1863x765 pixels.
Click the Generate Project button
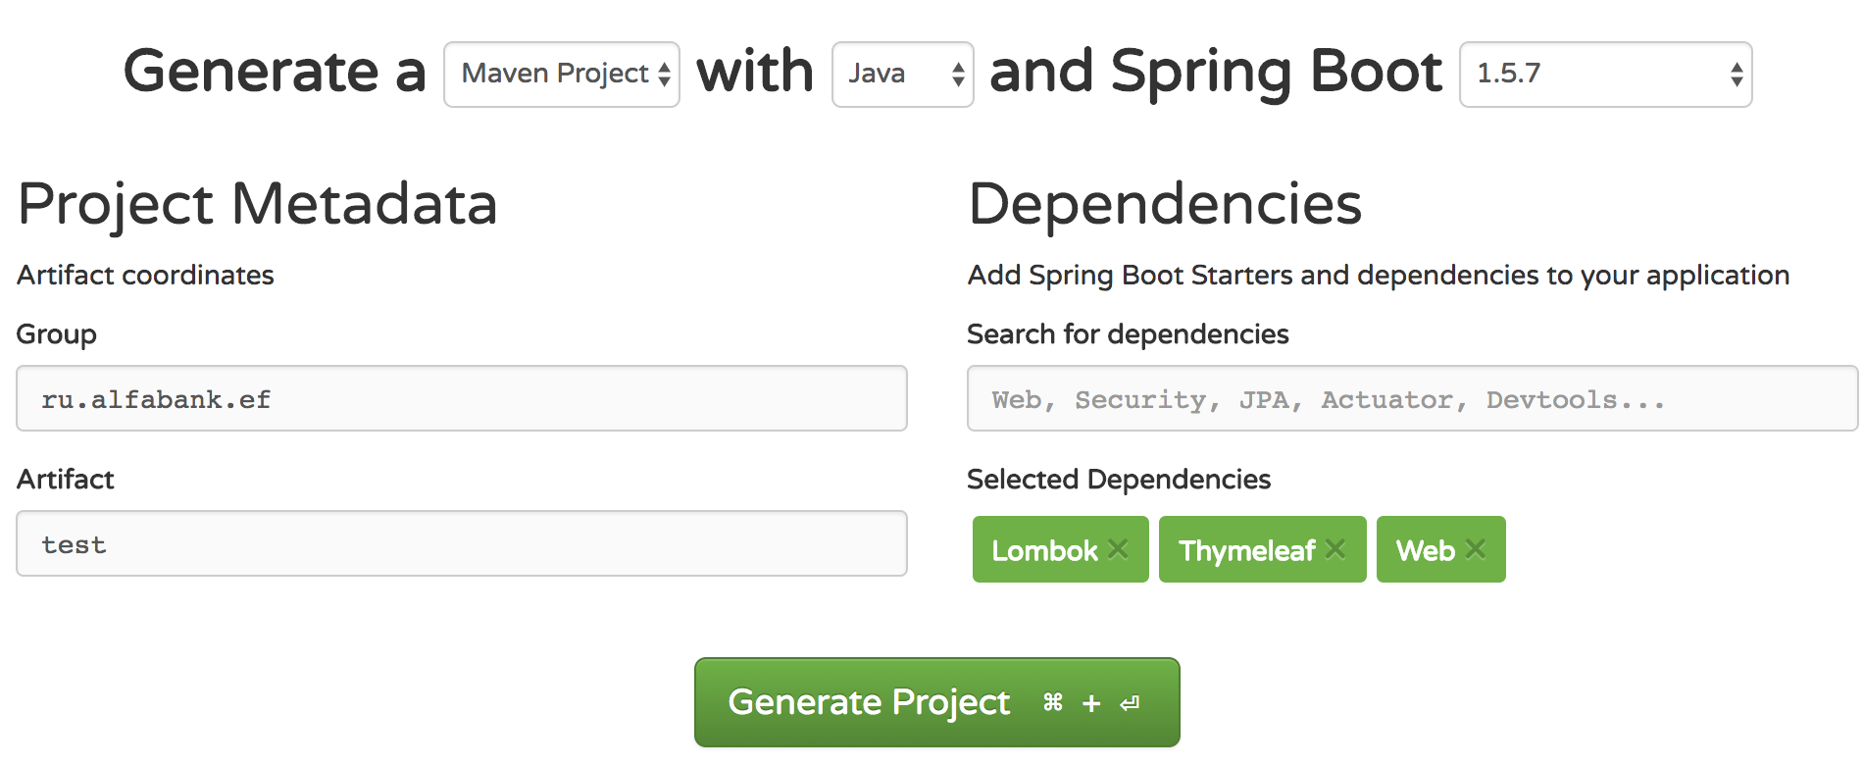[936, 702]
